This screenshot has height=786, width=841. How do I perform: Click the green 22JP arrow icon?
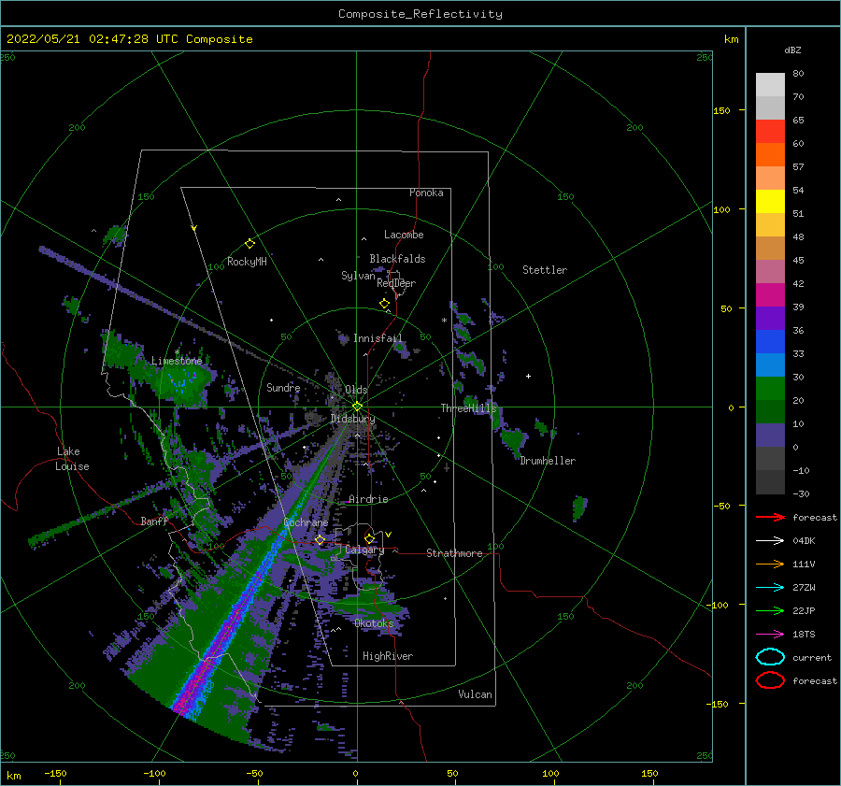[770, 610]
